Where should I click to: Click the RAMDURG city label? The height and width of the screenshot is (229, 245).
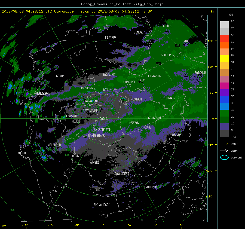[x=87, y=88]
